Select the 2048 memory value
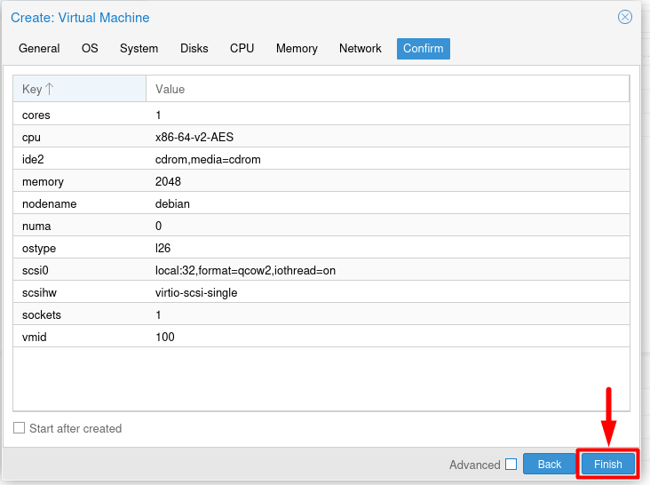This screenshot has width=650, height=485. [x=168, y=181]
